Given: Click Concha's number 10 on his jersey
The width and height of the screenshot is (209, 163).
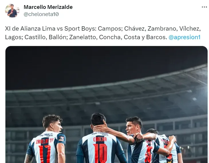Looking at the screenshot, I should pos(100,153).
